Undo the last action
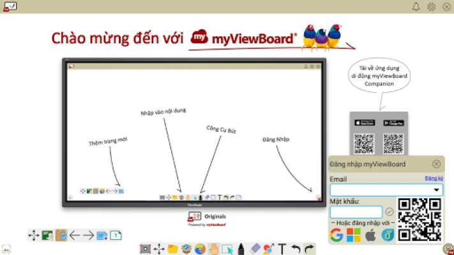This screenshot has width=454, height=255. (x=296, y=249)
